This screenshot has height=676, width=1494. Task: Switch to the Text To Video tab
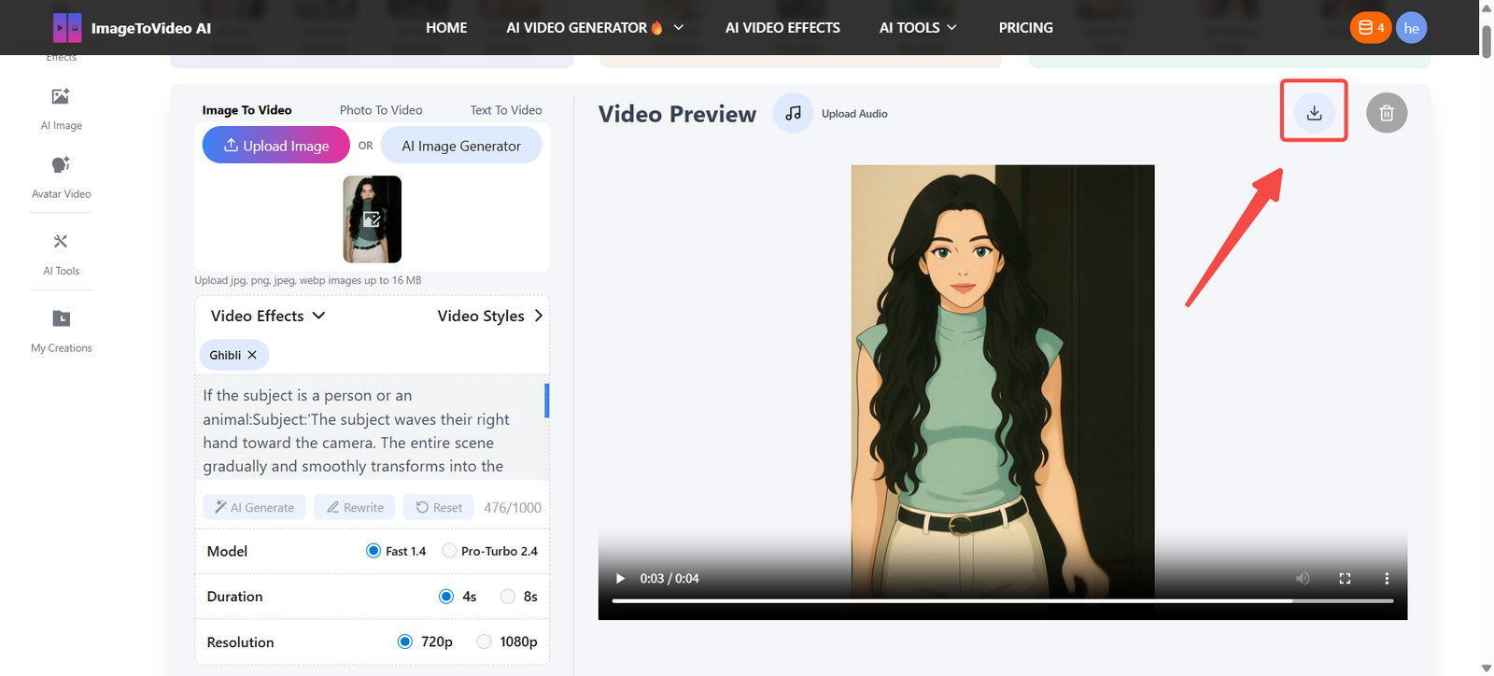(x=506, y=110)
